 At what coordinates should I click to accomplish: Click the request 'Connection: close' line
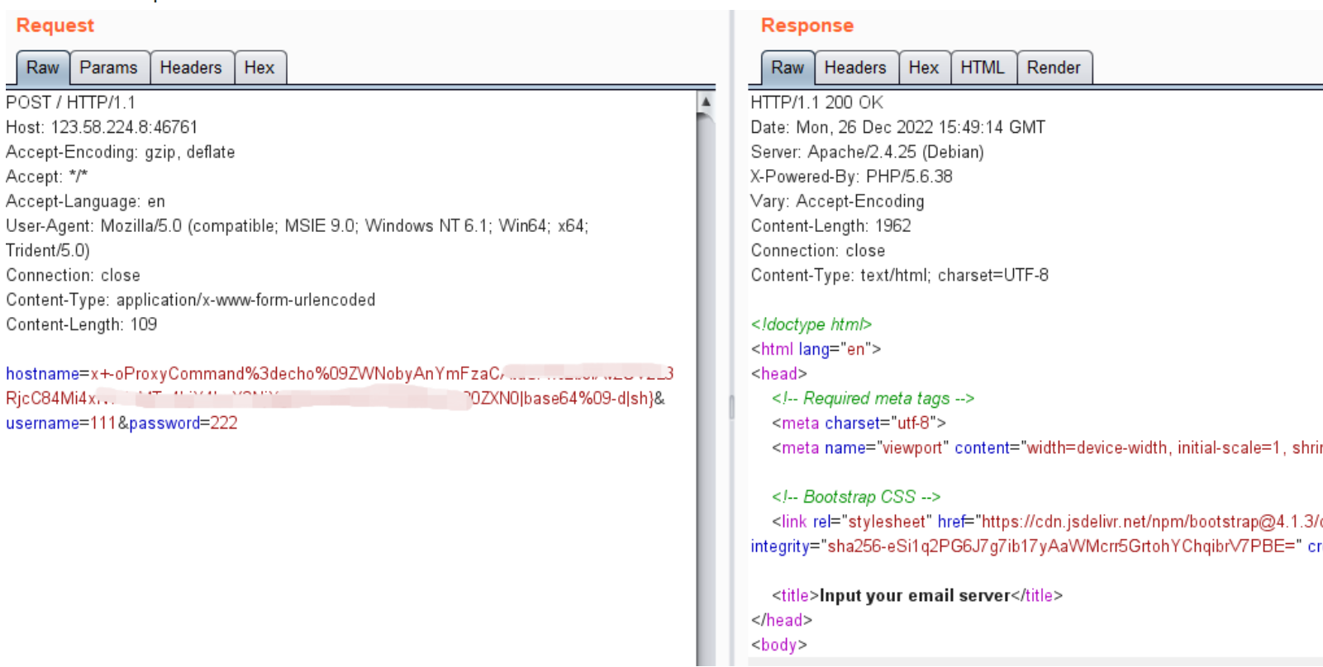(73, 276)
